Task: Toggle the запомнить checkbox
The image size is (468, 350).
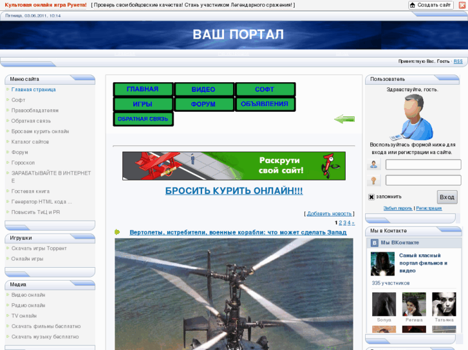Action: [x=371, y=197]
